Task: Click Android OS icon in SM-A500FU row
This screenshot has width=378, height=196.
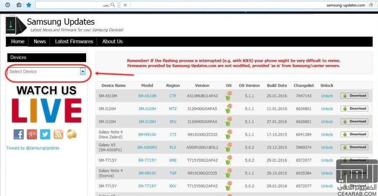Action: pos(228,147)
